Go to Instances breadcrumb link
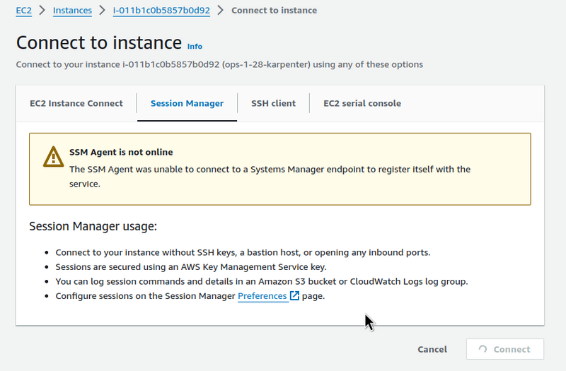The width and height of the screenshot is (566, 371). (72, 11)
